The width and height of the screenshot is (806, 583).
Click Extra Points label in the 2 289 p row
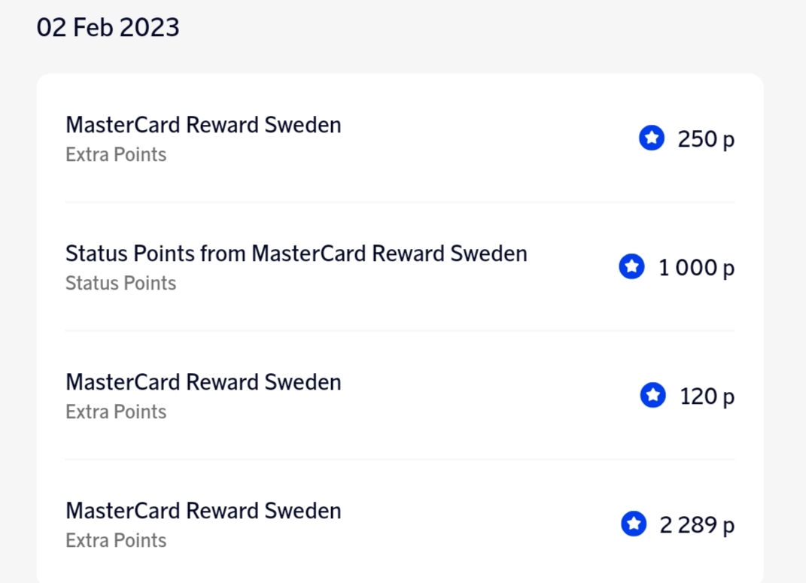[116, 541]
